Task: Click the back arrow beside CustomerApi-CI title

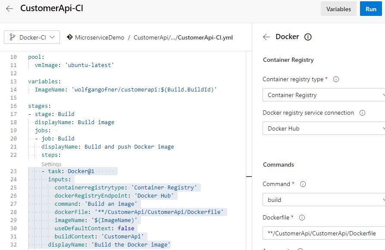Action: pos(9,8)
